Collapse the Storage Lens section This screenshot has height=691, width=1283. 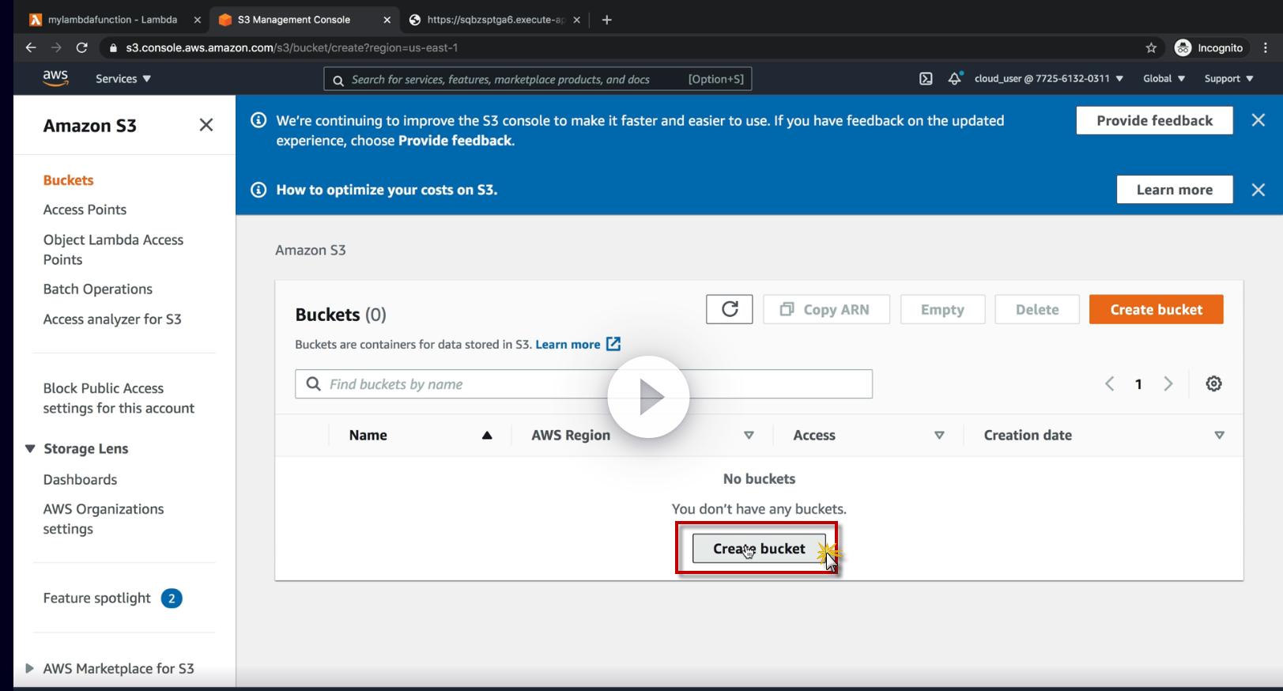click(30, 448)
